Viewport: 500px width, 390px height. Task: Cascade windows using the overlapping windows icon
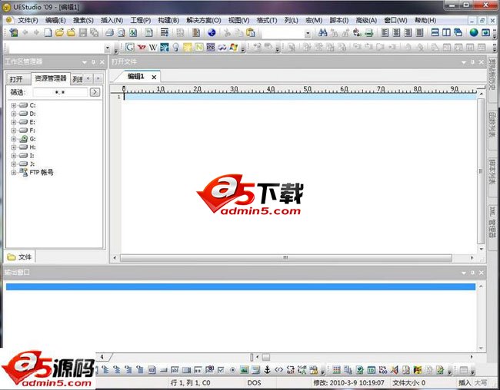tap(458, 32)
